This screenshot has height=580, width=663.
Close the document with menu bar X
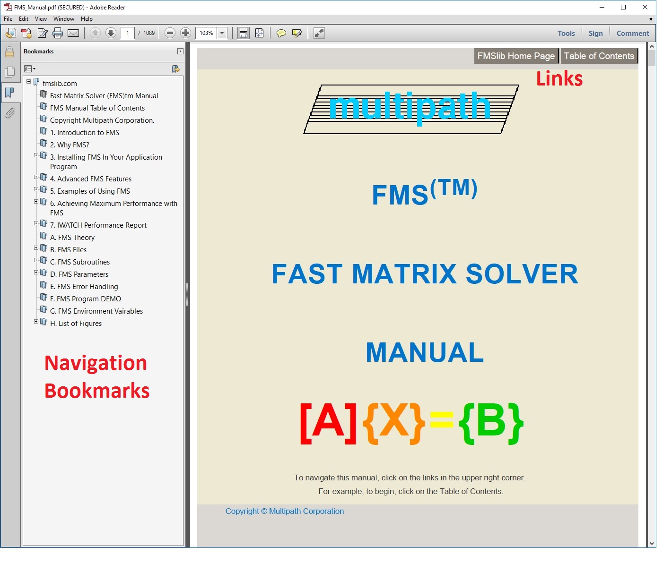pos(651,19)
